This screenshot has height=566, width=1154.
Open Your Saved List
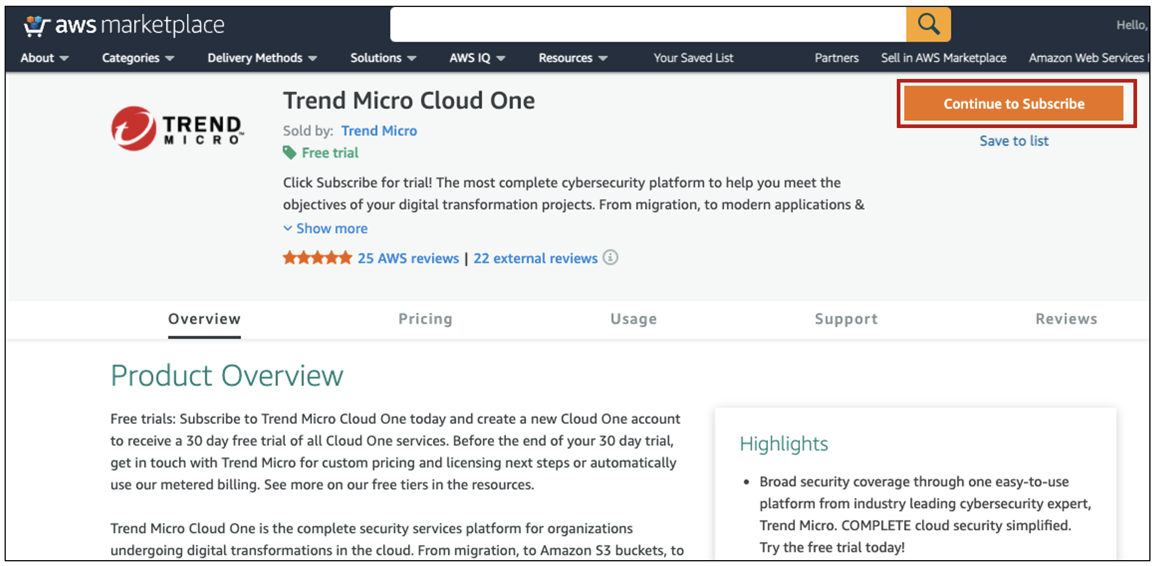tap(693, 58)
